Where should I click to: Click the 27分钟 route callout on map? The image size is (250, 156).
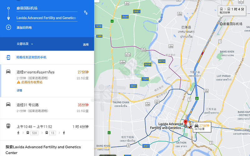(x=202, y=127)
